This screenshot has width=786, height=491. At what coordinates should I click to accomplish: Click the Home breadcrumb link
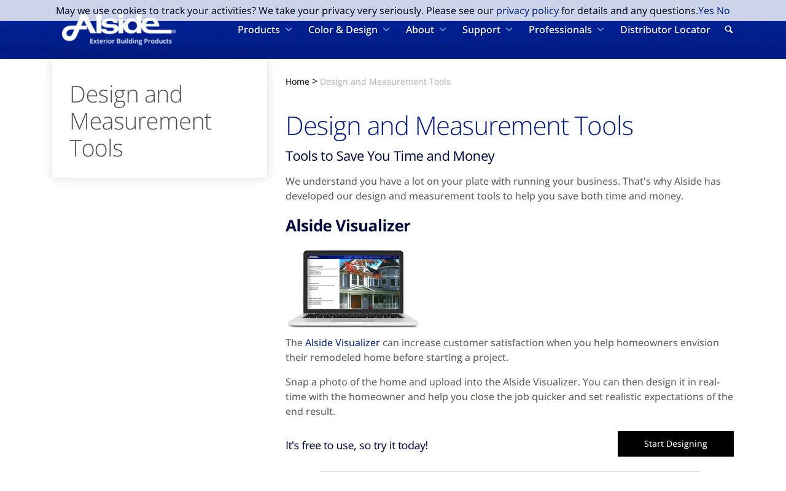tap(297, 82)
